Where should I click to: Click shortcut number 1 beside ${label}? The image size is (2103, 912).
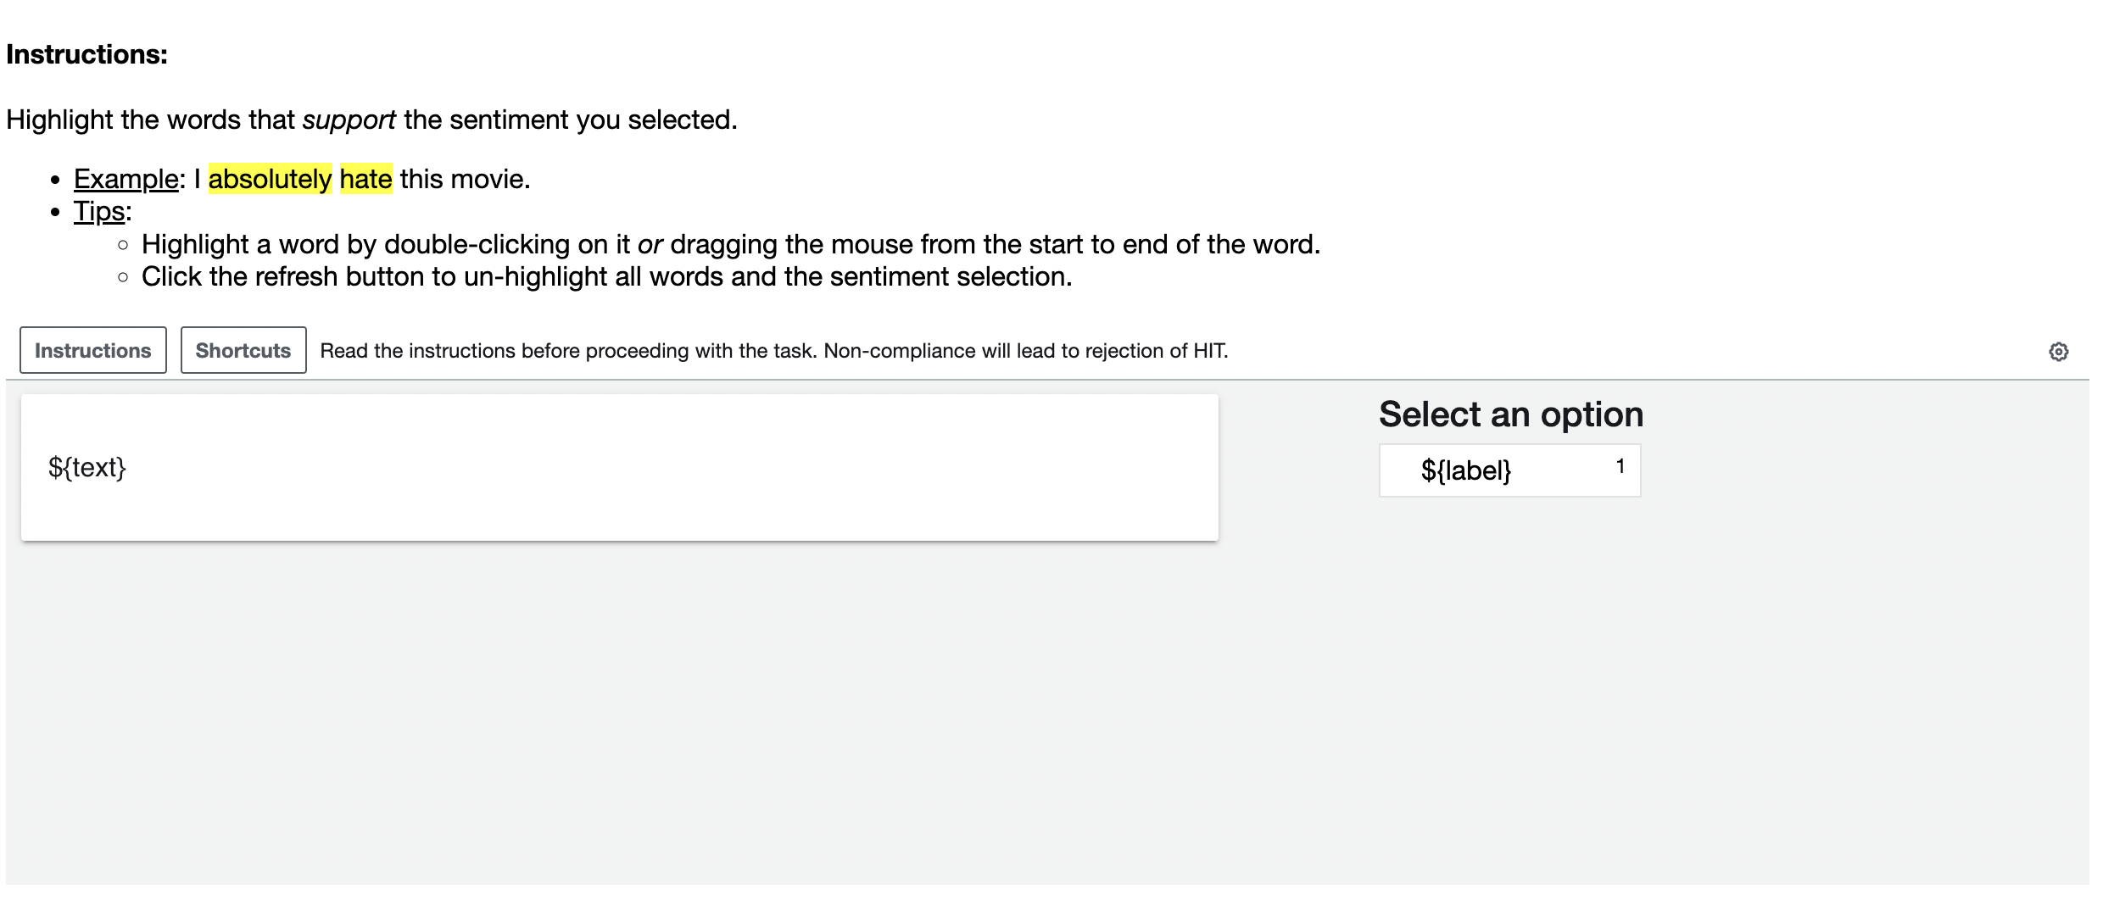tap(1620, 466)
